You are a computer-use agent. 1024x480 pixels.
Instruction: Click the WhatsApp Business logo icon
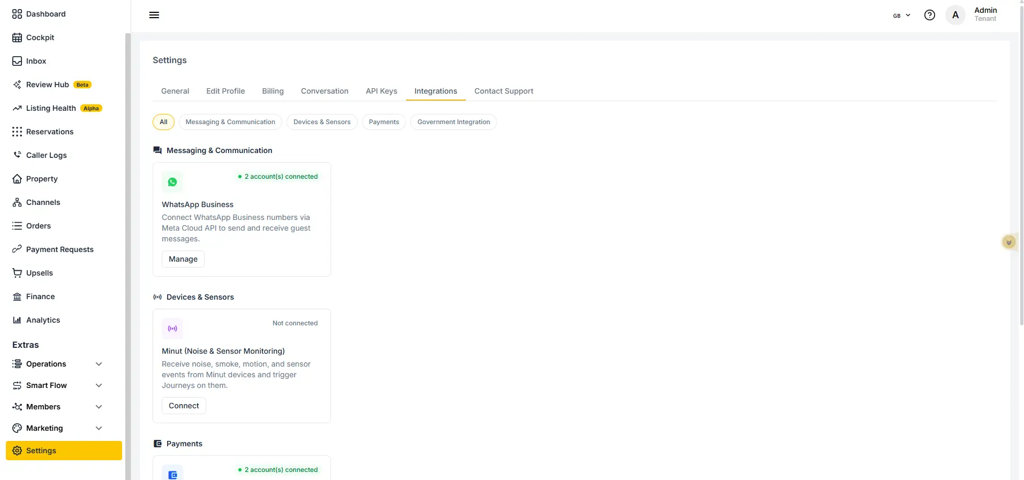(x=172, y=182)
